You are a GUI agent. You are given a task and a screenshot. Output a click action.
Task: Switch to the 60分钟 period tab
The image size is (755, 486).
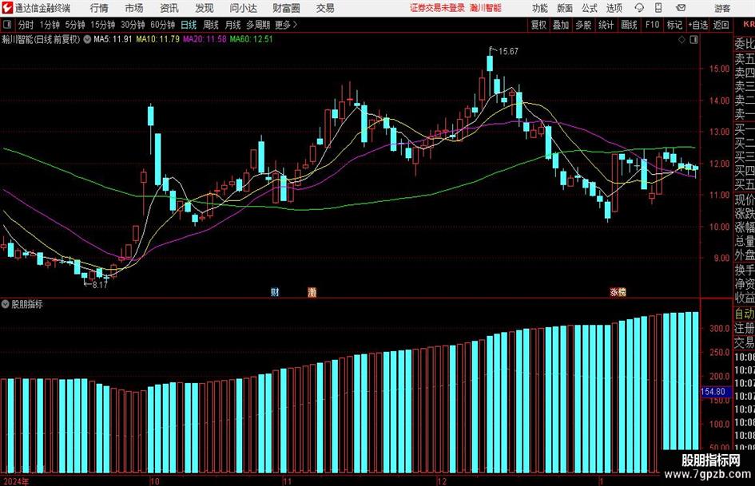coord(163,25)
